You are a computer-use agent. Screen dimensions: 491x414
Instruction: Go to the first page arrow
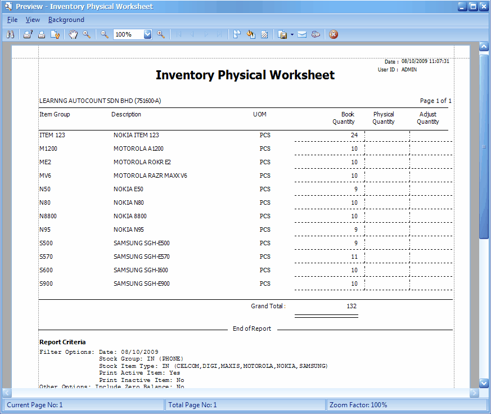(x=179, y=34)
